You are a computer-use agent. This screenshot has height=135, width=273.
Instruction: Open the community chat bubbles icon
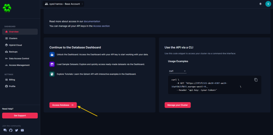[5, 130]
